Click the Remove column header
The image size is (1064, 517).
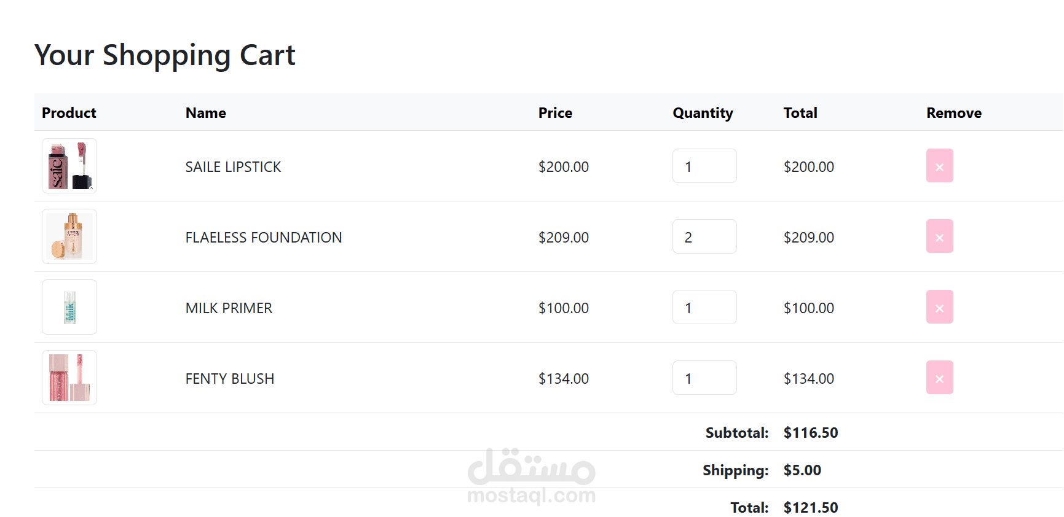click(x=953, y=113)
